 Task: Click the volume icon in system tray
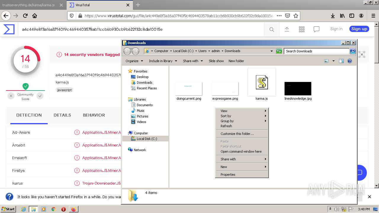pos(337,209)
